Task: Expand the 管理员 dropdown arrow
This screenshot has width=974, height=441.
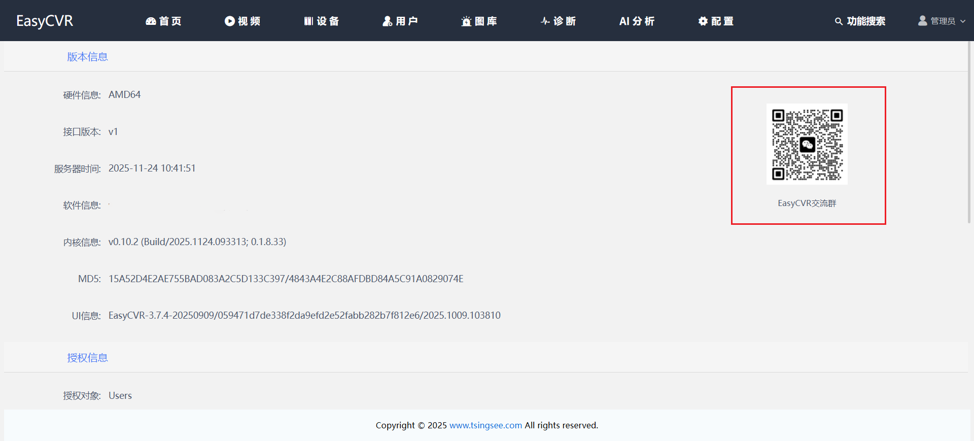Action: 963,21
